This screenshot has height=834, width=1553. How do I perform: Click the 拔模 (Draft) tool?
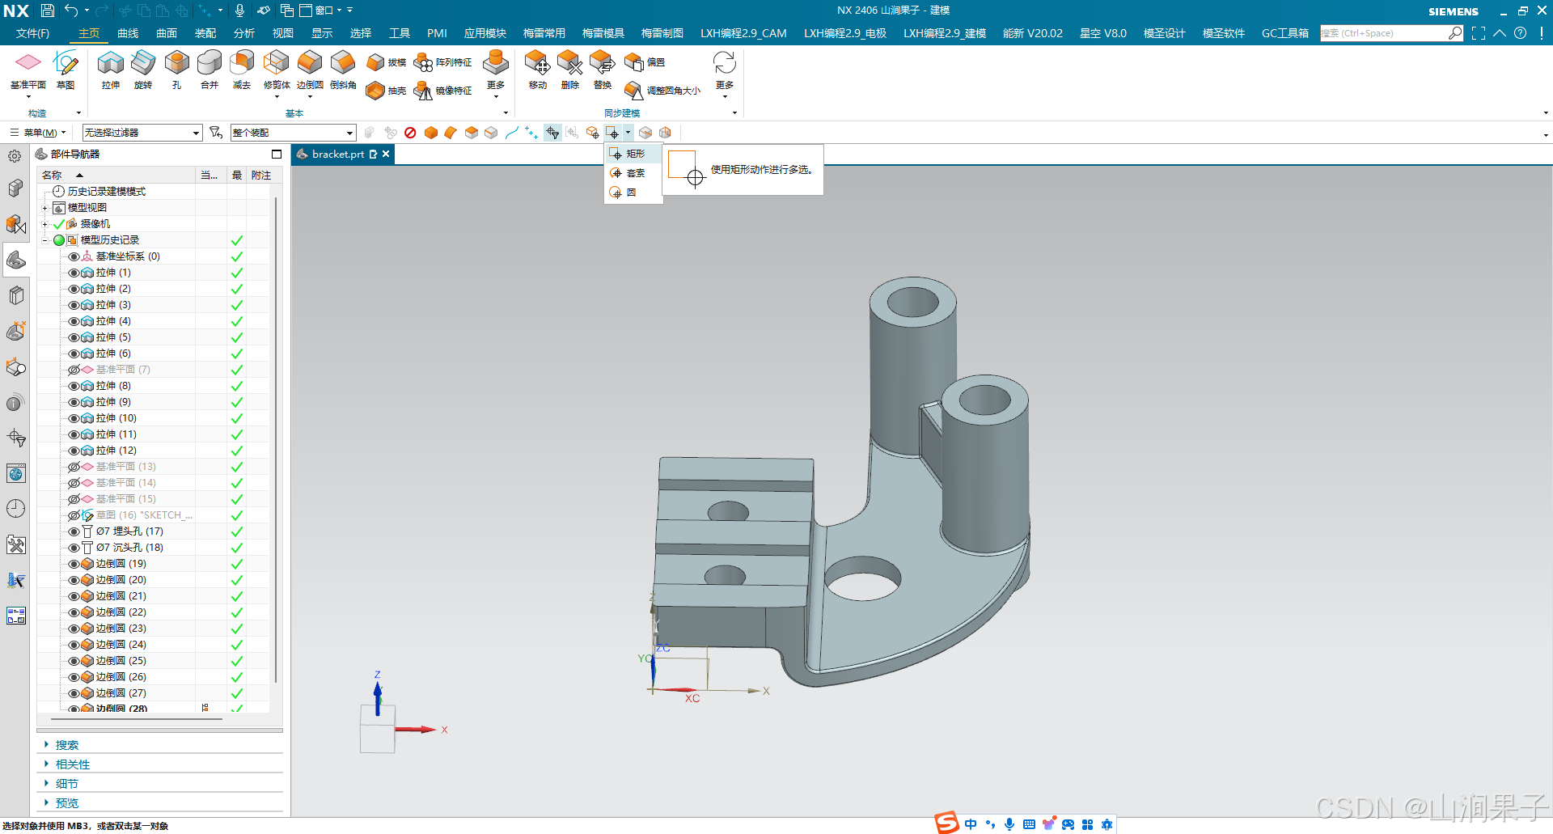point(386,62)
